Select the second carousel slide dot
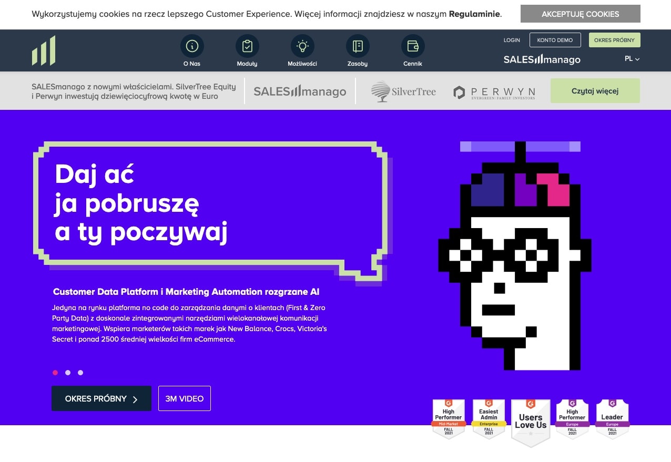Screen dimensions: 671x462 point(68,373)
